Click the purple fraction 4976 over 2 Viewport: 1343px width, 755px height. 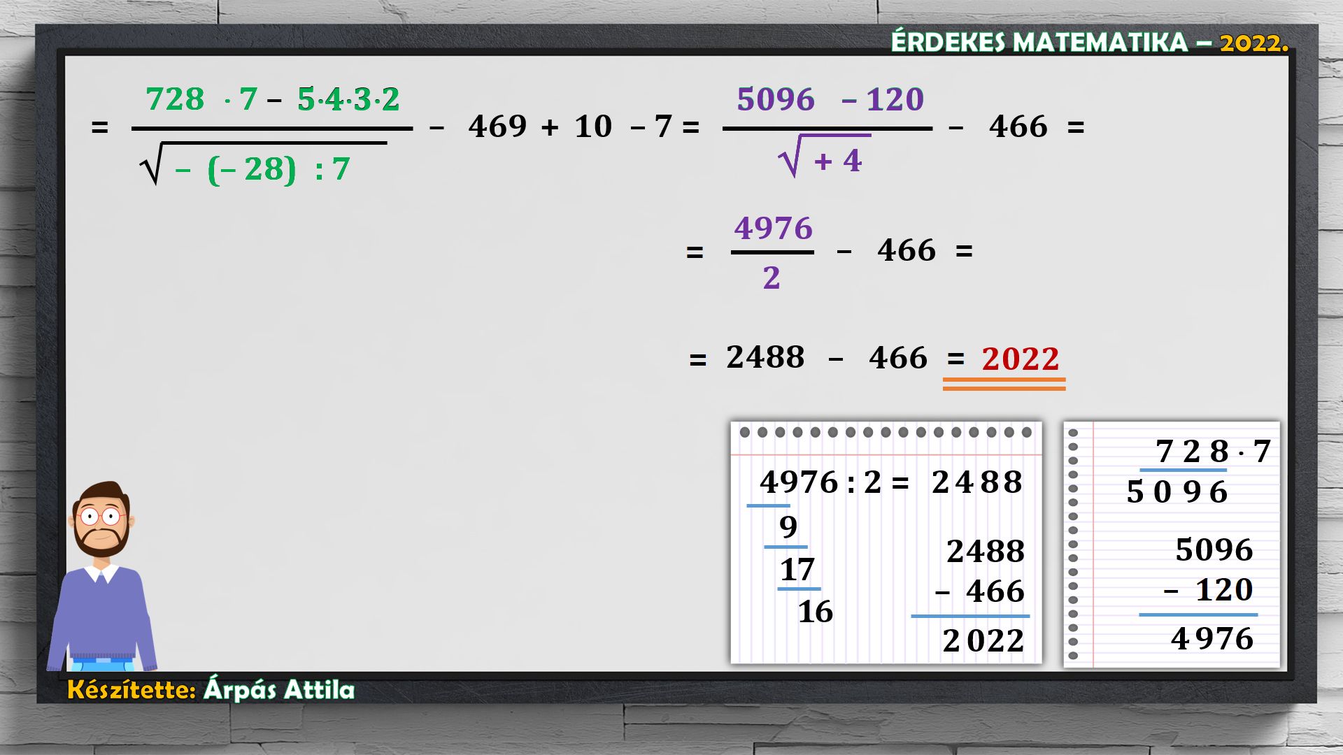[773, 252]
